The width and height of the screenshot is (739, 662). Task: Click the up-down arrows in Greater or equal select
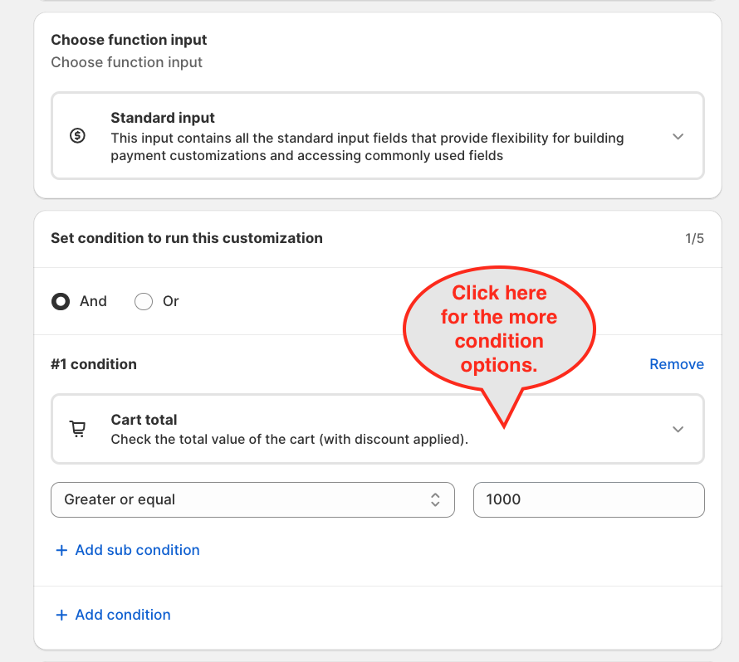coord(435,499)
